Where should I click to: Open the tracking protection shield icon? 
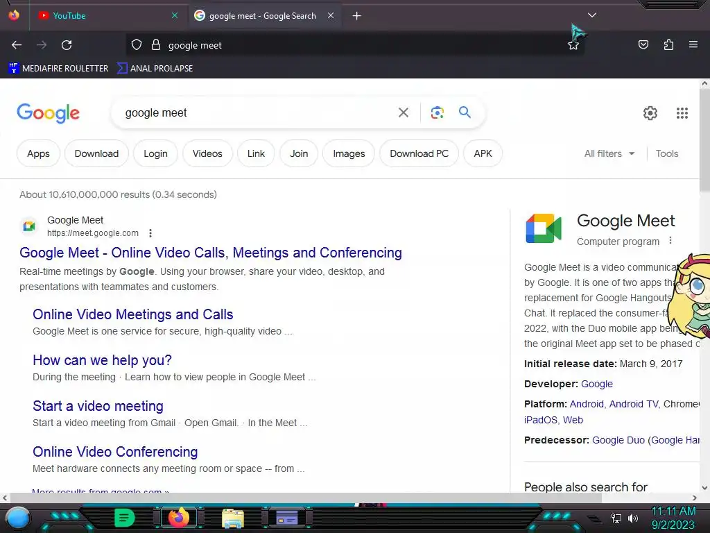(137, 45)
